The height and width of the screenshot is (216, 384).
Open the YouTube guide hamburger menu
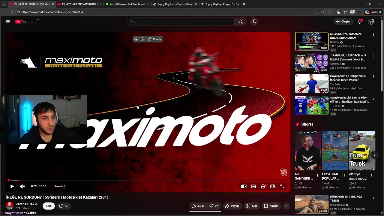point(8,22)
